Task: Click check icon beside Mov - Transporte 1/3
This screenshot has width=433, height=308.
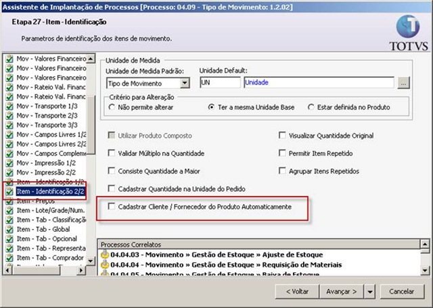Action: pyautogui.click(x=9, y=106)
